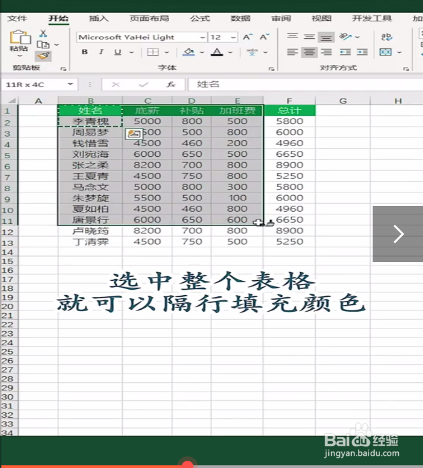Open alignment group dialog launcher
This screenshot has height=468, width=423.
pos(406,68)
